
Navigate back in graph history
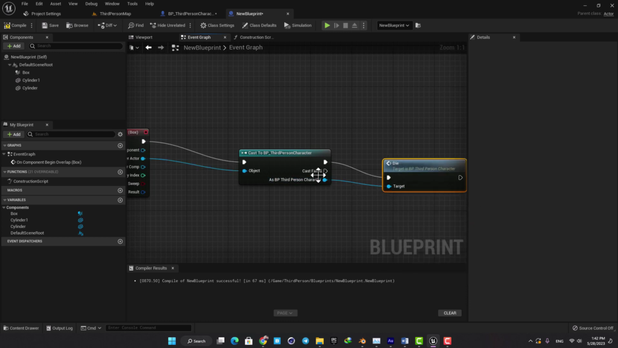coord(148,47)
